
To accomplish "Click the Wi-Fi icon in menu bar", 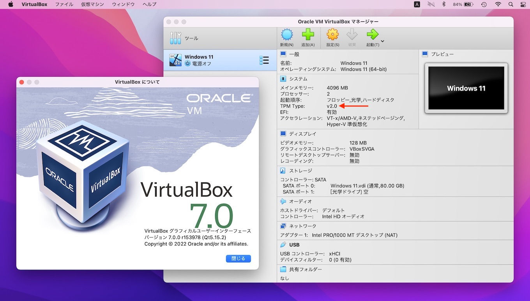I will 498,4.
